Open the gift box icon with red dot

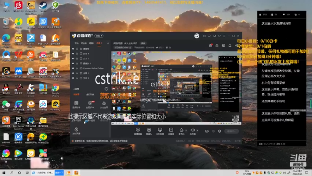[211, 45]
